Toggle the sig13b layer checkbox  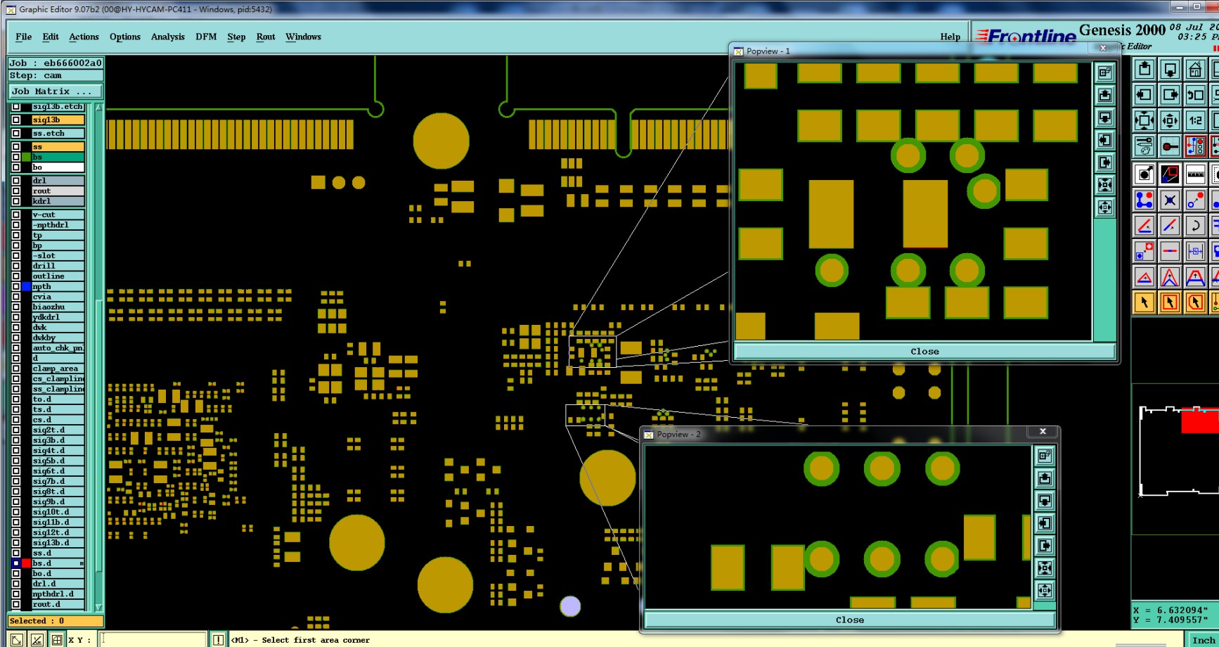(15, 120)
